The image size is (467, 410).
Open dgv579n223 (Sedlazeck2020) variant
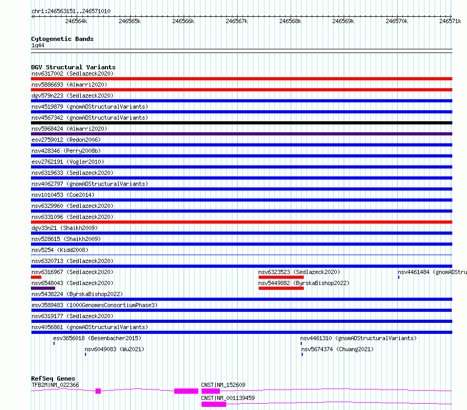72,96
